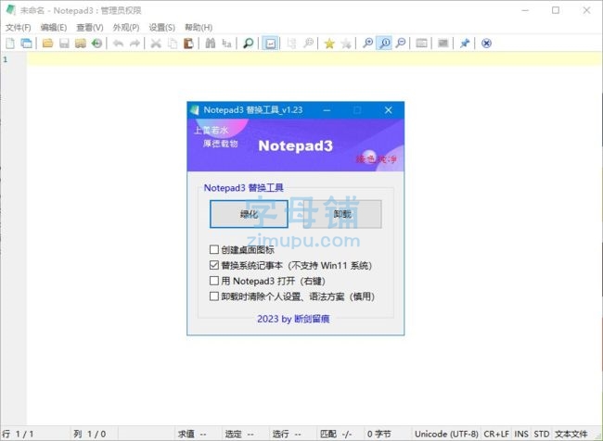The width and height of the screenshot is (603, 441).
Task: Uncheck 替换系统记事本 checkbox
Action: [214, 265]
